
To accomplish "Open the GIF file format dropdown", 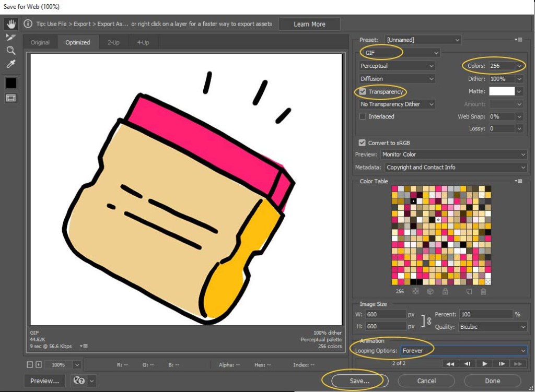I will 400,53.
